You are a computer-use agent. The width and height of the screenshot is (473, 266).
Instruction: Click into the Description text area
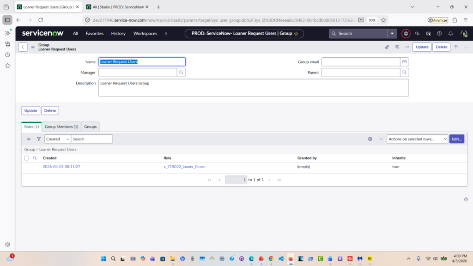[254, 88]
